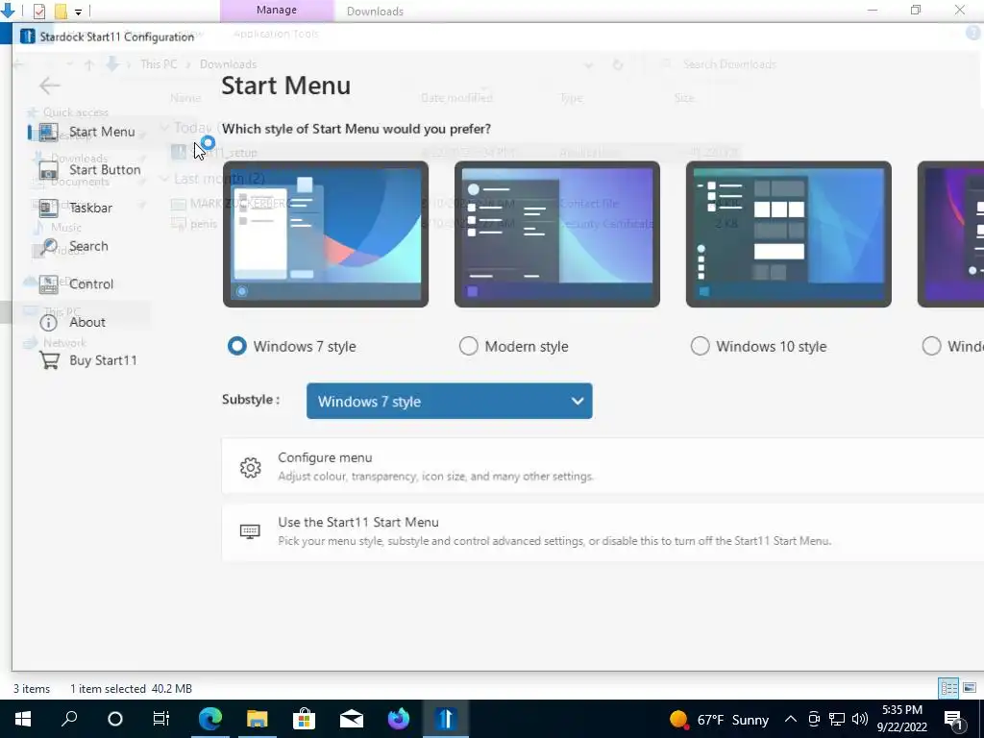This screenshot has height=738, width=984.
Task: Open the Action Center notifications icon
Action: point(954,720)
